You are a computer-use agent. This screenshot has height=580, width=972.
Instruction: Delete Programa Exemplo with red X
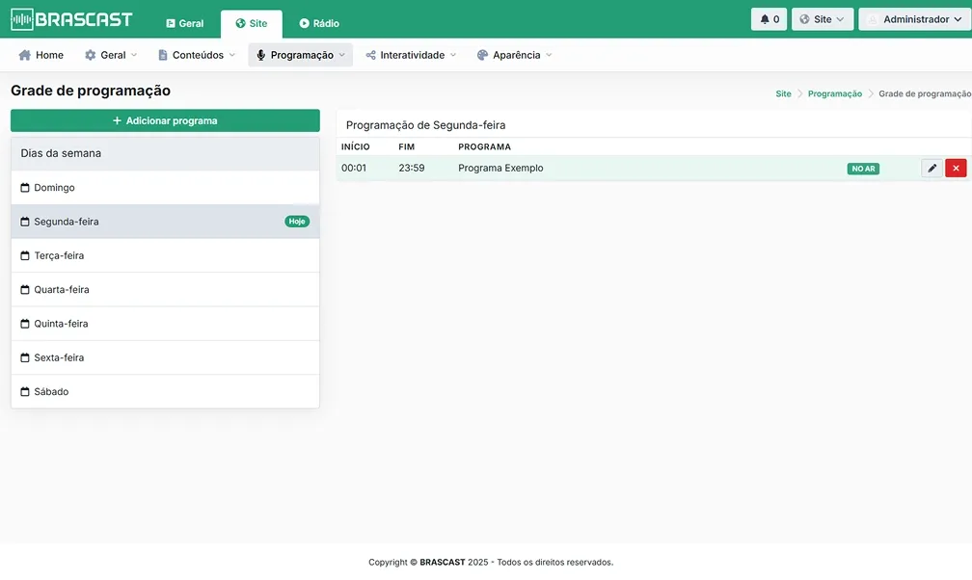click(x=956, y=168)
